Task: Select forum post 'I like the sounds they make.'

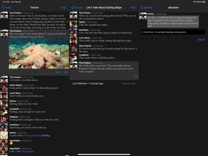Action: coord(104,24)
